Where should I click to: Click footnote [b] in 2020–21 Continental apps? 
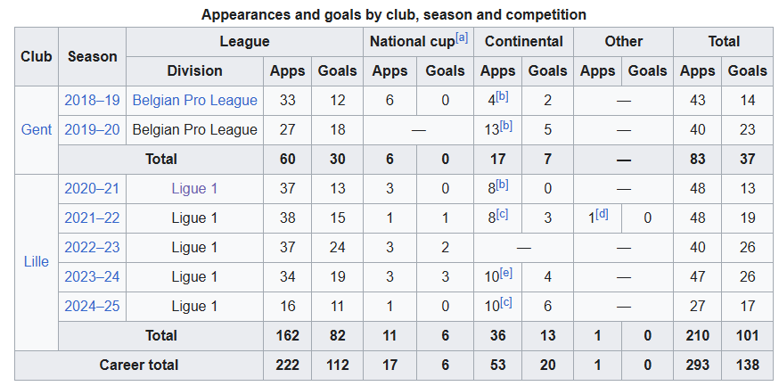click(x=503, y=185)
